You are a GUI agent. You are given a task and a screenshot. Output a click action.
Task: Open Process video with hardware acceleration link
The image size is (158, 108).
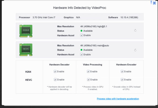coord(118,99)
